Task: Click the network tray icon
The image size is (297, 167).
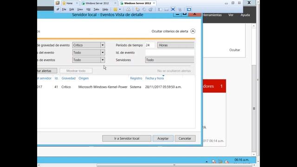Action: [x=220, y=161]
